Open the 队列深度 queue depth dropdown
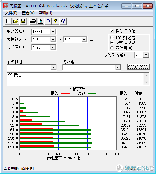 click(x=146, y=55)
